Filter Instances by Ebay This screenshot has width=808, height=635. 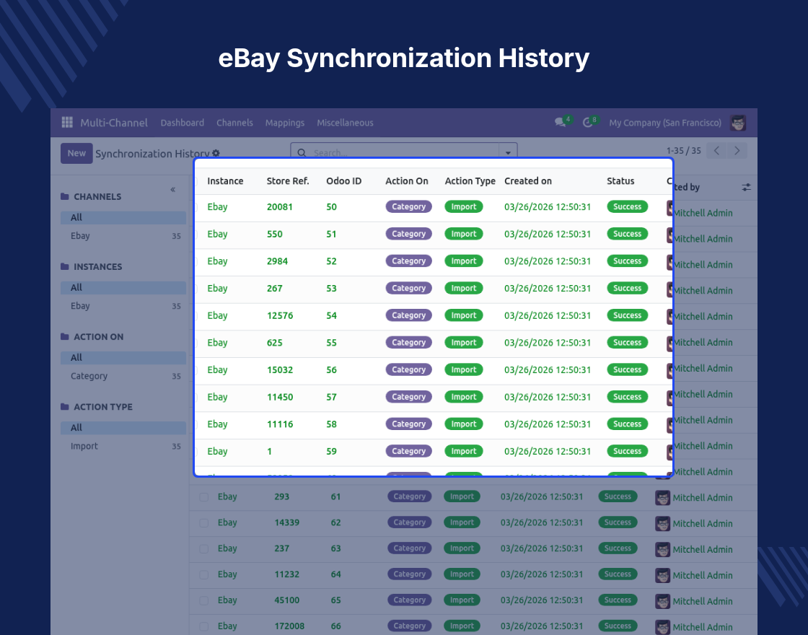point(123,306)
